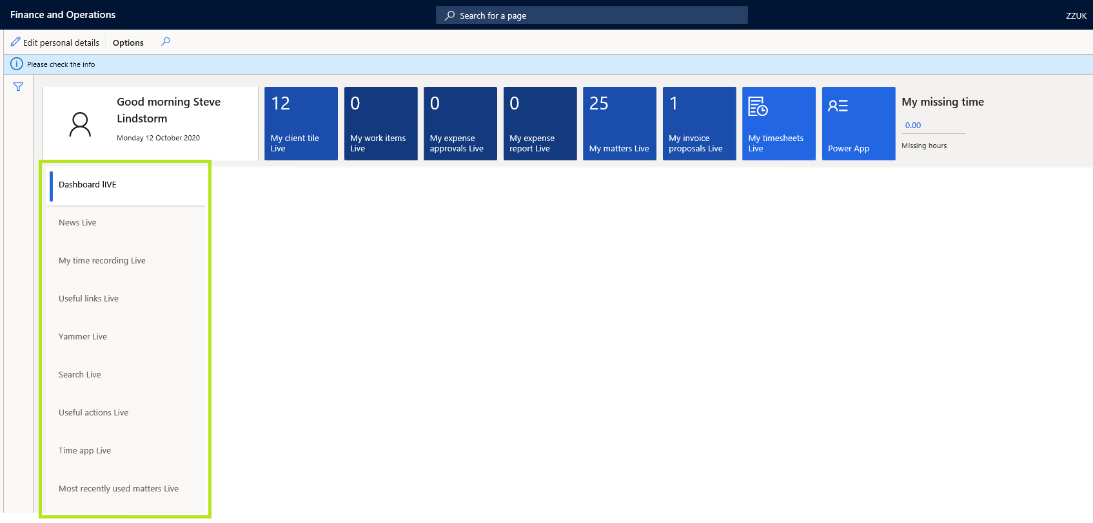Image resolution: width=1093 pixels, height=523 pixels.
Task: Click the Finance and Operations title
Action: click(x=63, y=15)
